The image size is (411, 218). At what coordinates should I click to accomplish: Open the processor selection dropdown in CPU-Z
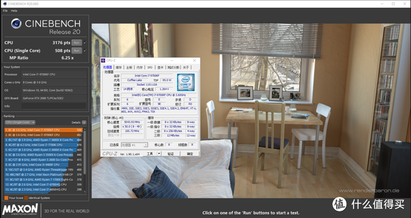click(x=134, y=145)
